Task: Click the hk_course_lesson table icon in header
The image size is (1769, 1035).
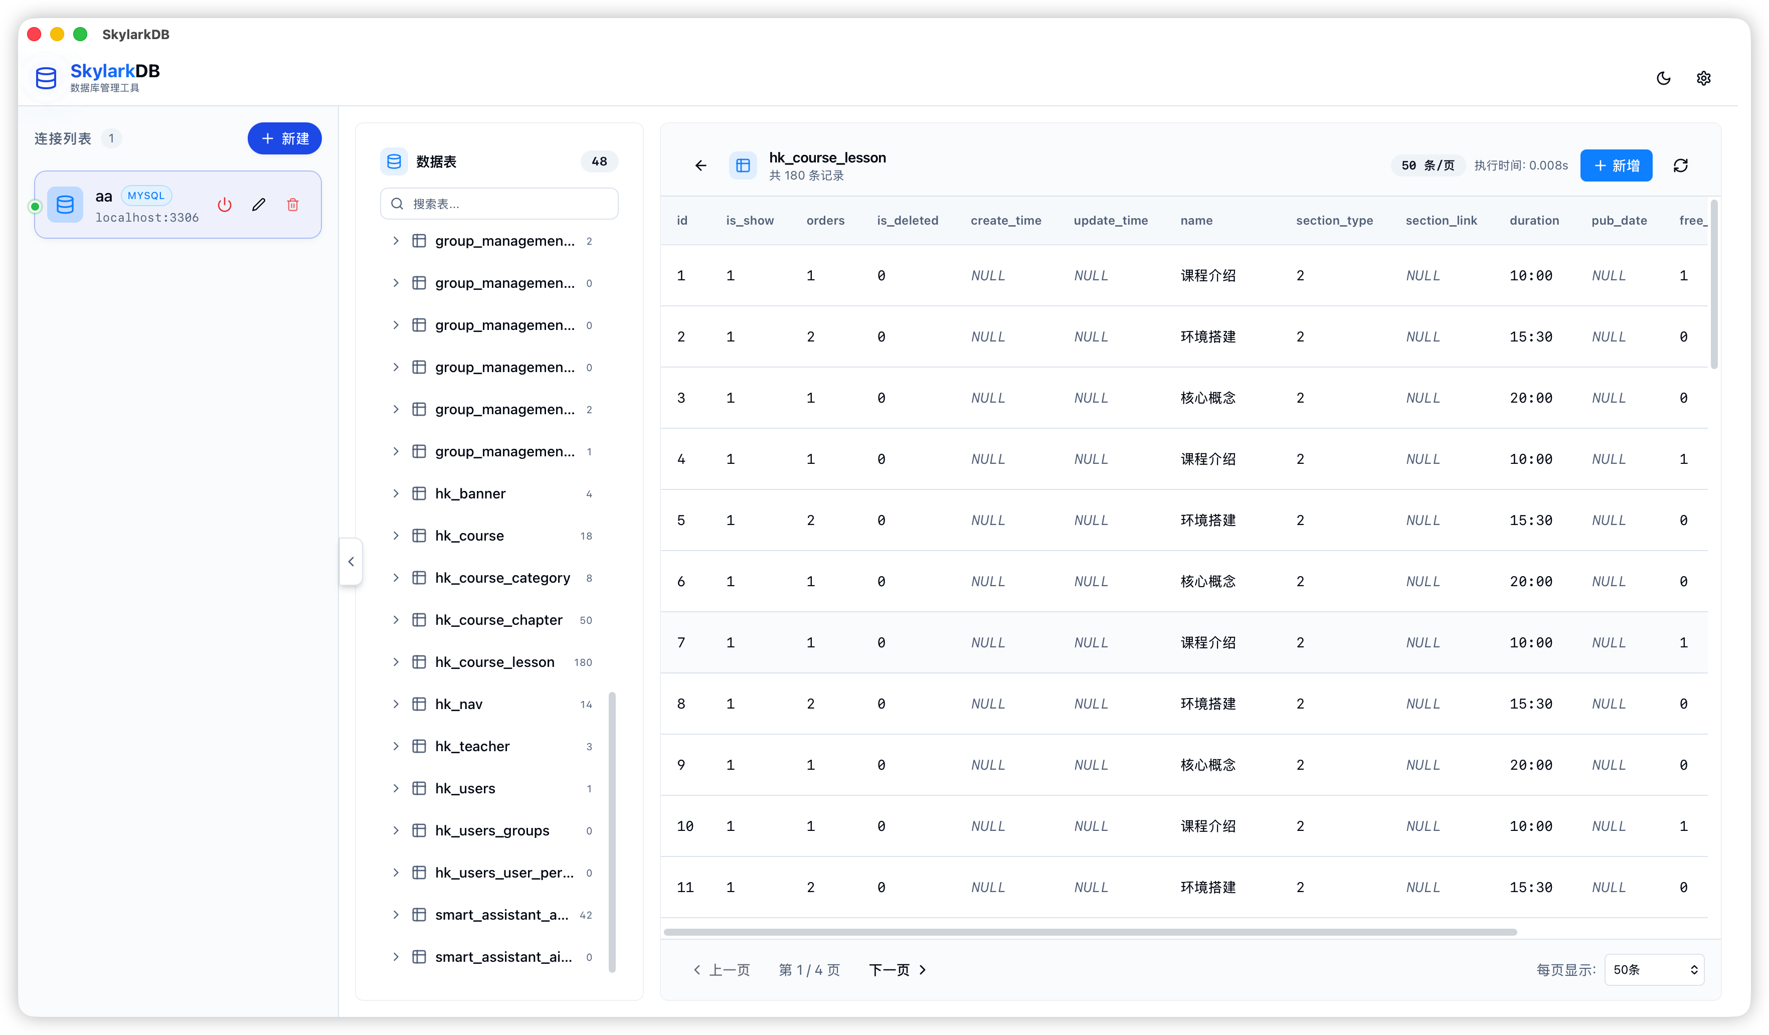Action: [743, 165]
